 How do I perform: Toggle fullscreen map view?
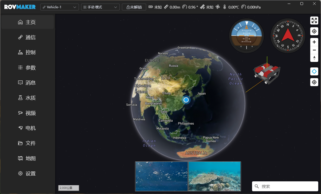(x=314, y=21)
